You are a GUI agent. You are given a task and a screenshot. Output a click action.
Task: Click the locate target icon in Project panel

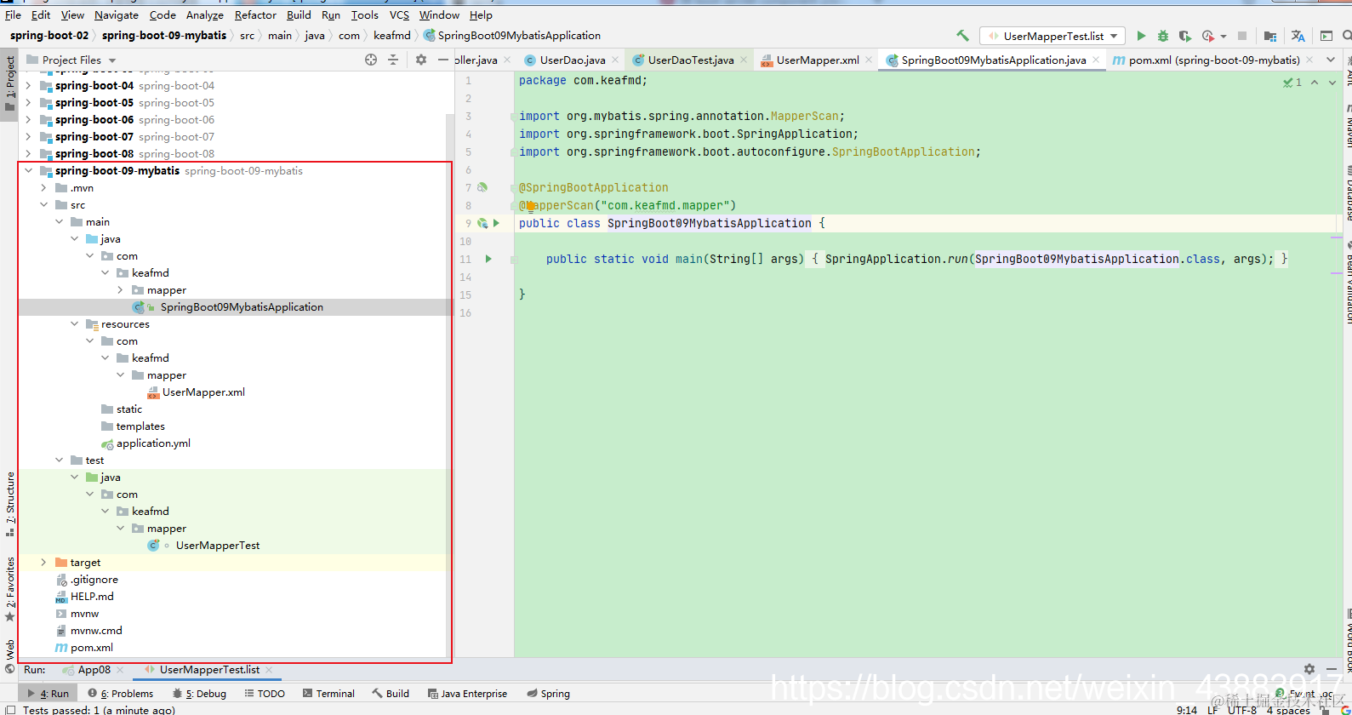[x=371, y=60]
